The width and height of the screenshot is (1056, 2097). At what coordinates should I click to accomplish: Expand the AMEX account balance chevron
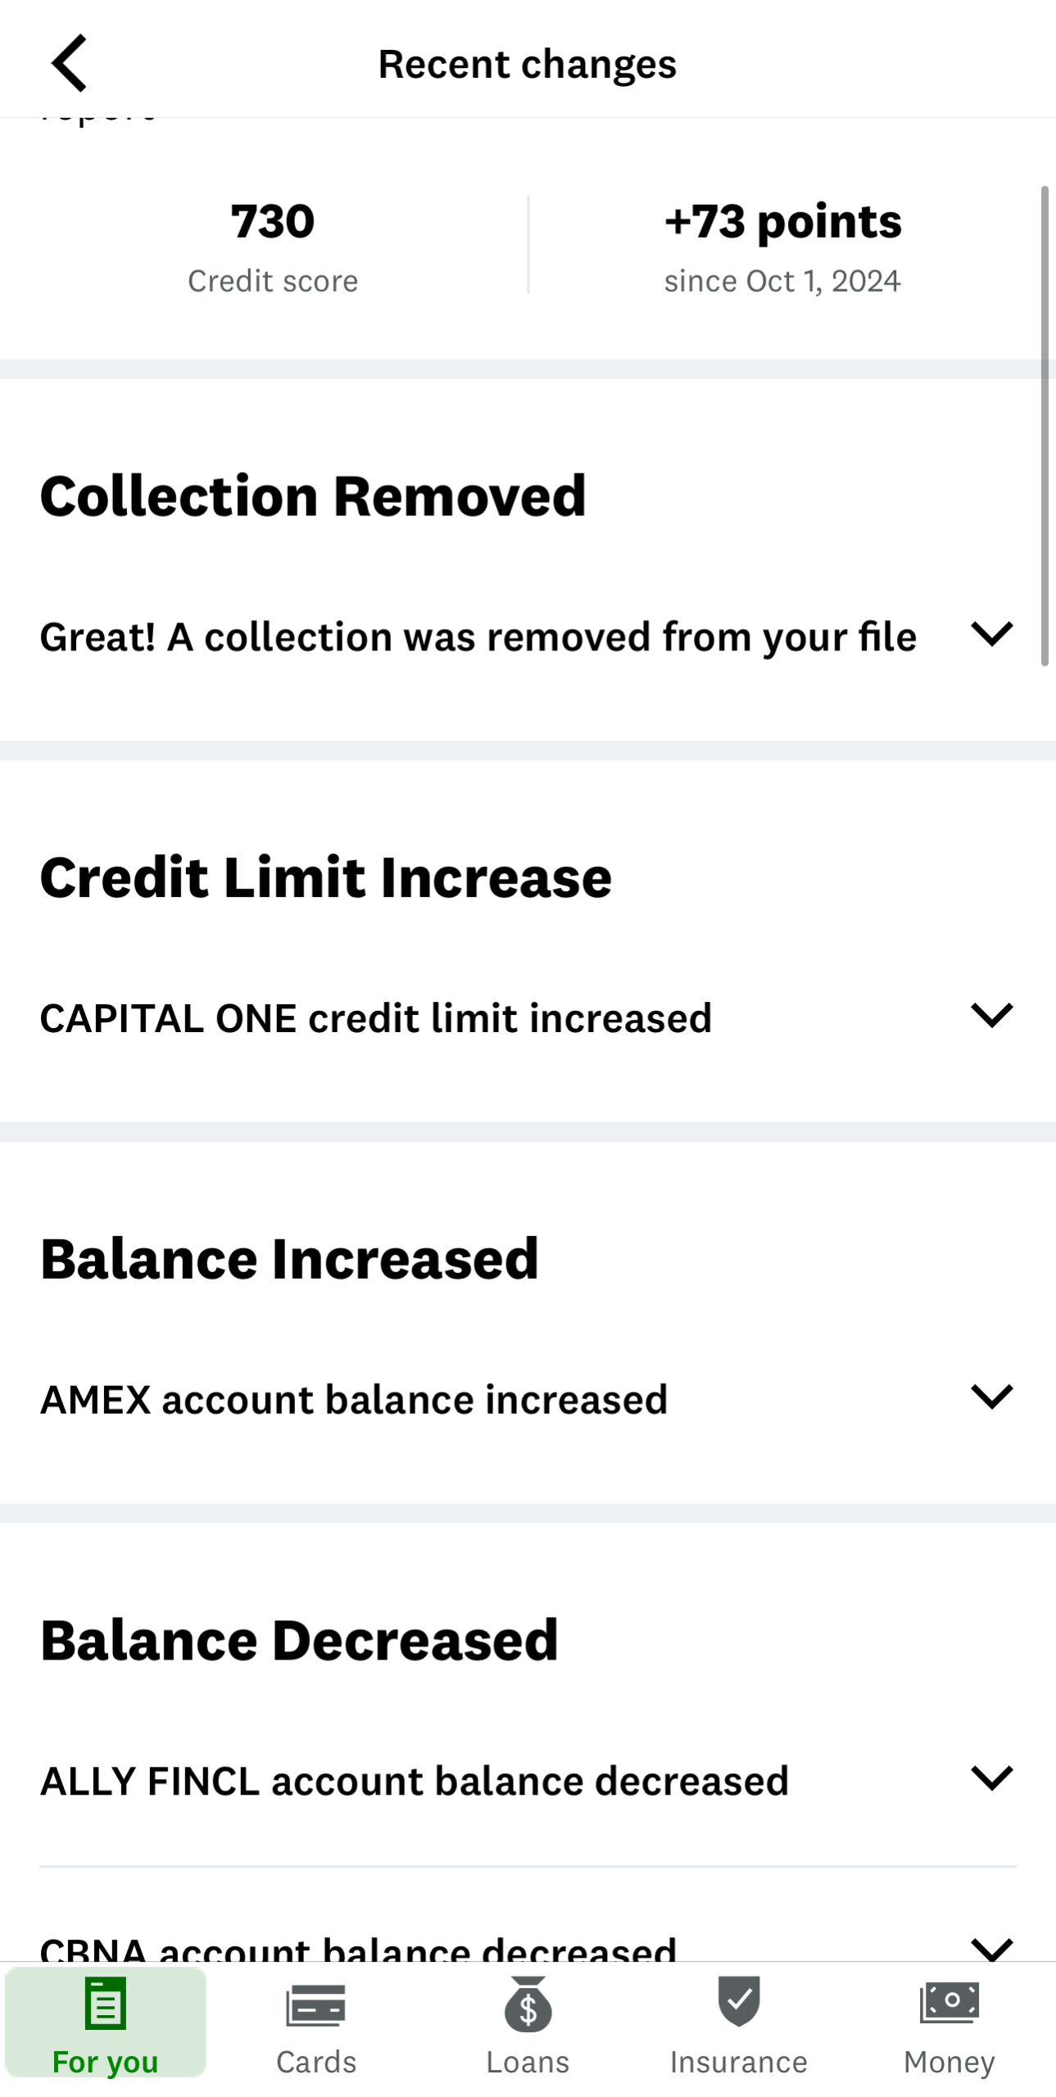point(991,1397)
